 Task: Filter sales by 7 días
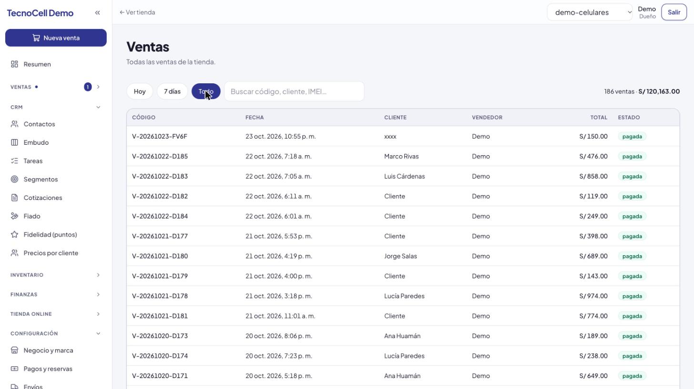pyautogui.click(x=172, y=91)
